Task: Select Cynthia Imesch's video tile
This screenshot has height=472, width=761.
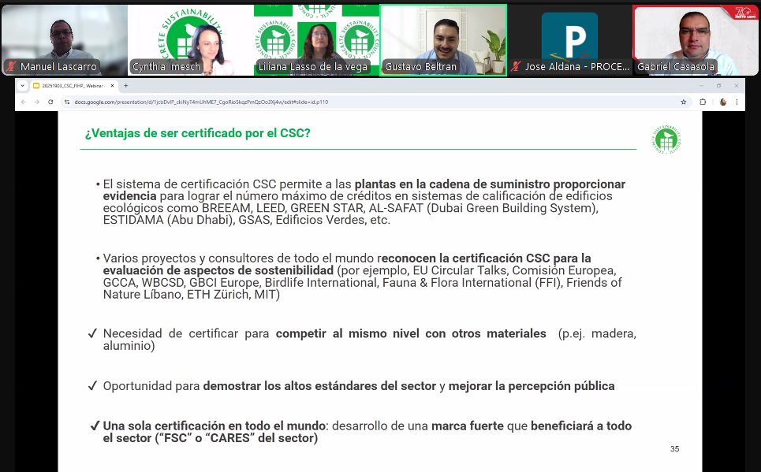Action: click(191, 39)
